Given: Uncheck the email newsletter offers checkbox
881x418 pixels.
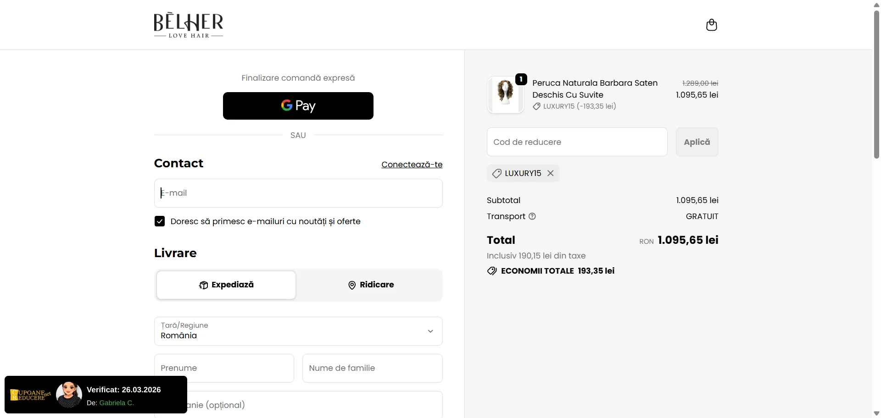Looking at the screenshot, I should click(160, 221).
